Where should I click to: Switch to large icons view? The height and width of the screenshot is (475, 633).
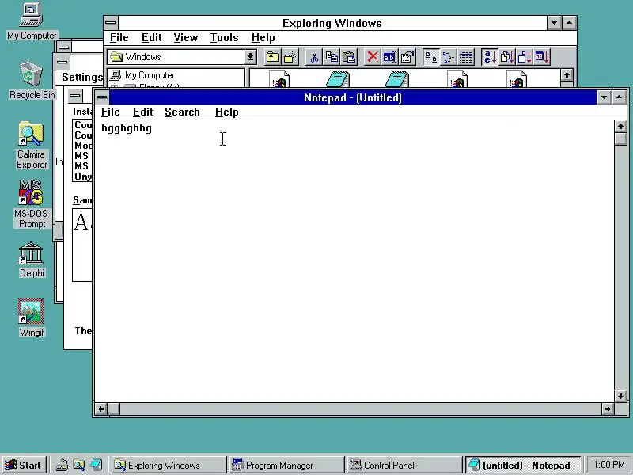pos(430,57)
